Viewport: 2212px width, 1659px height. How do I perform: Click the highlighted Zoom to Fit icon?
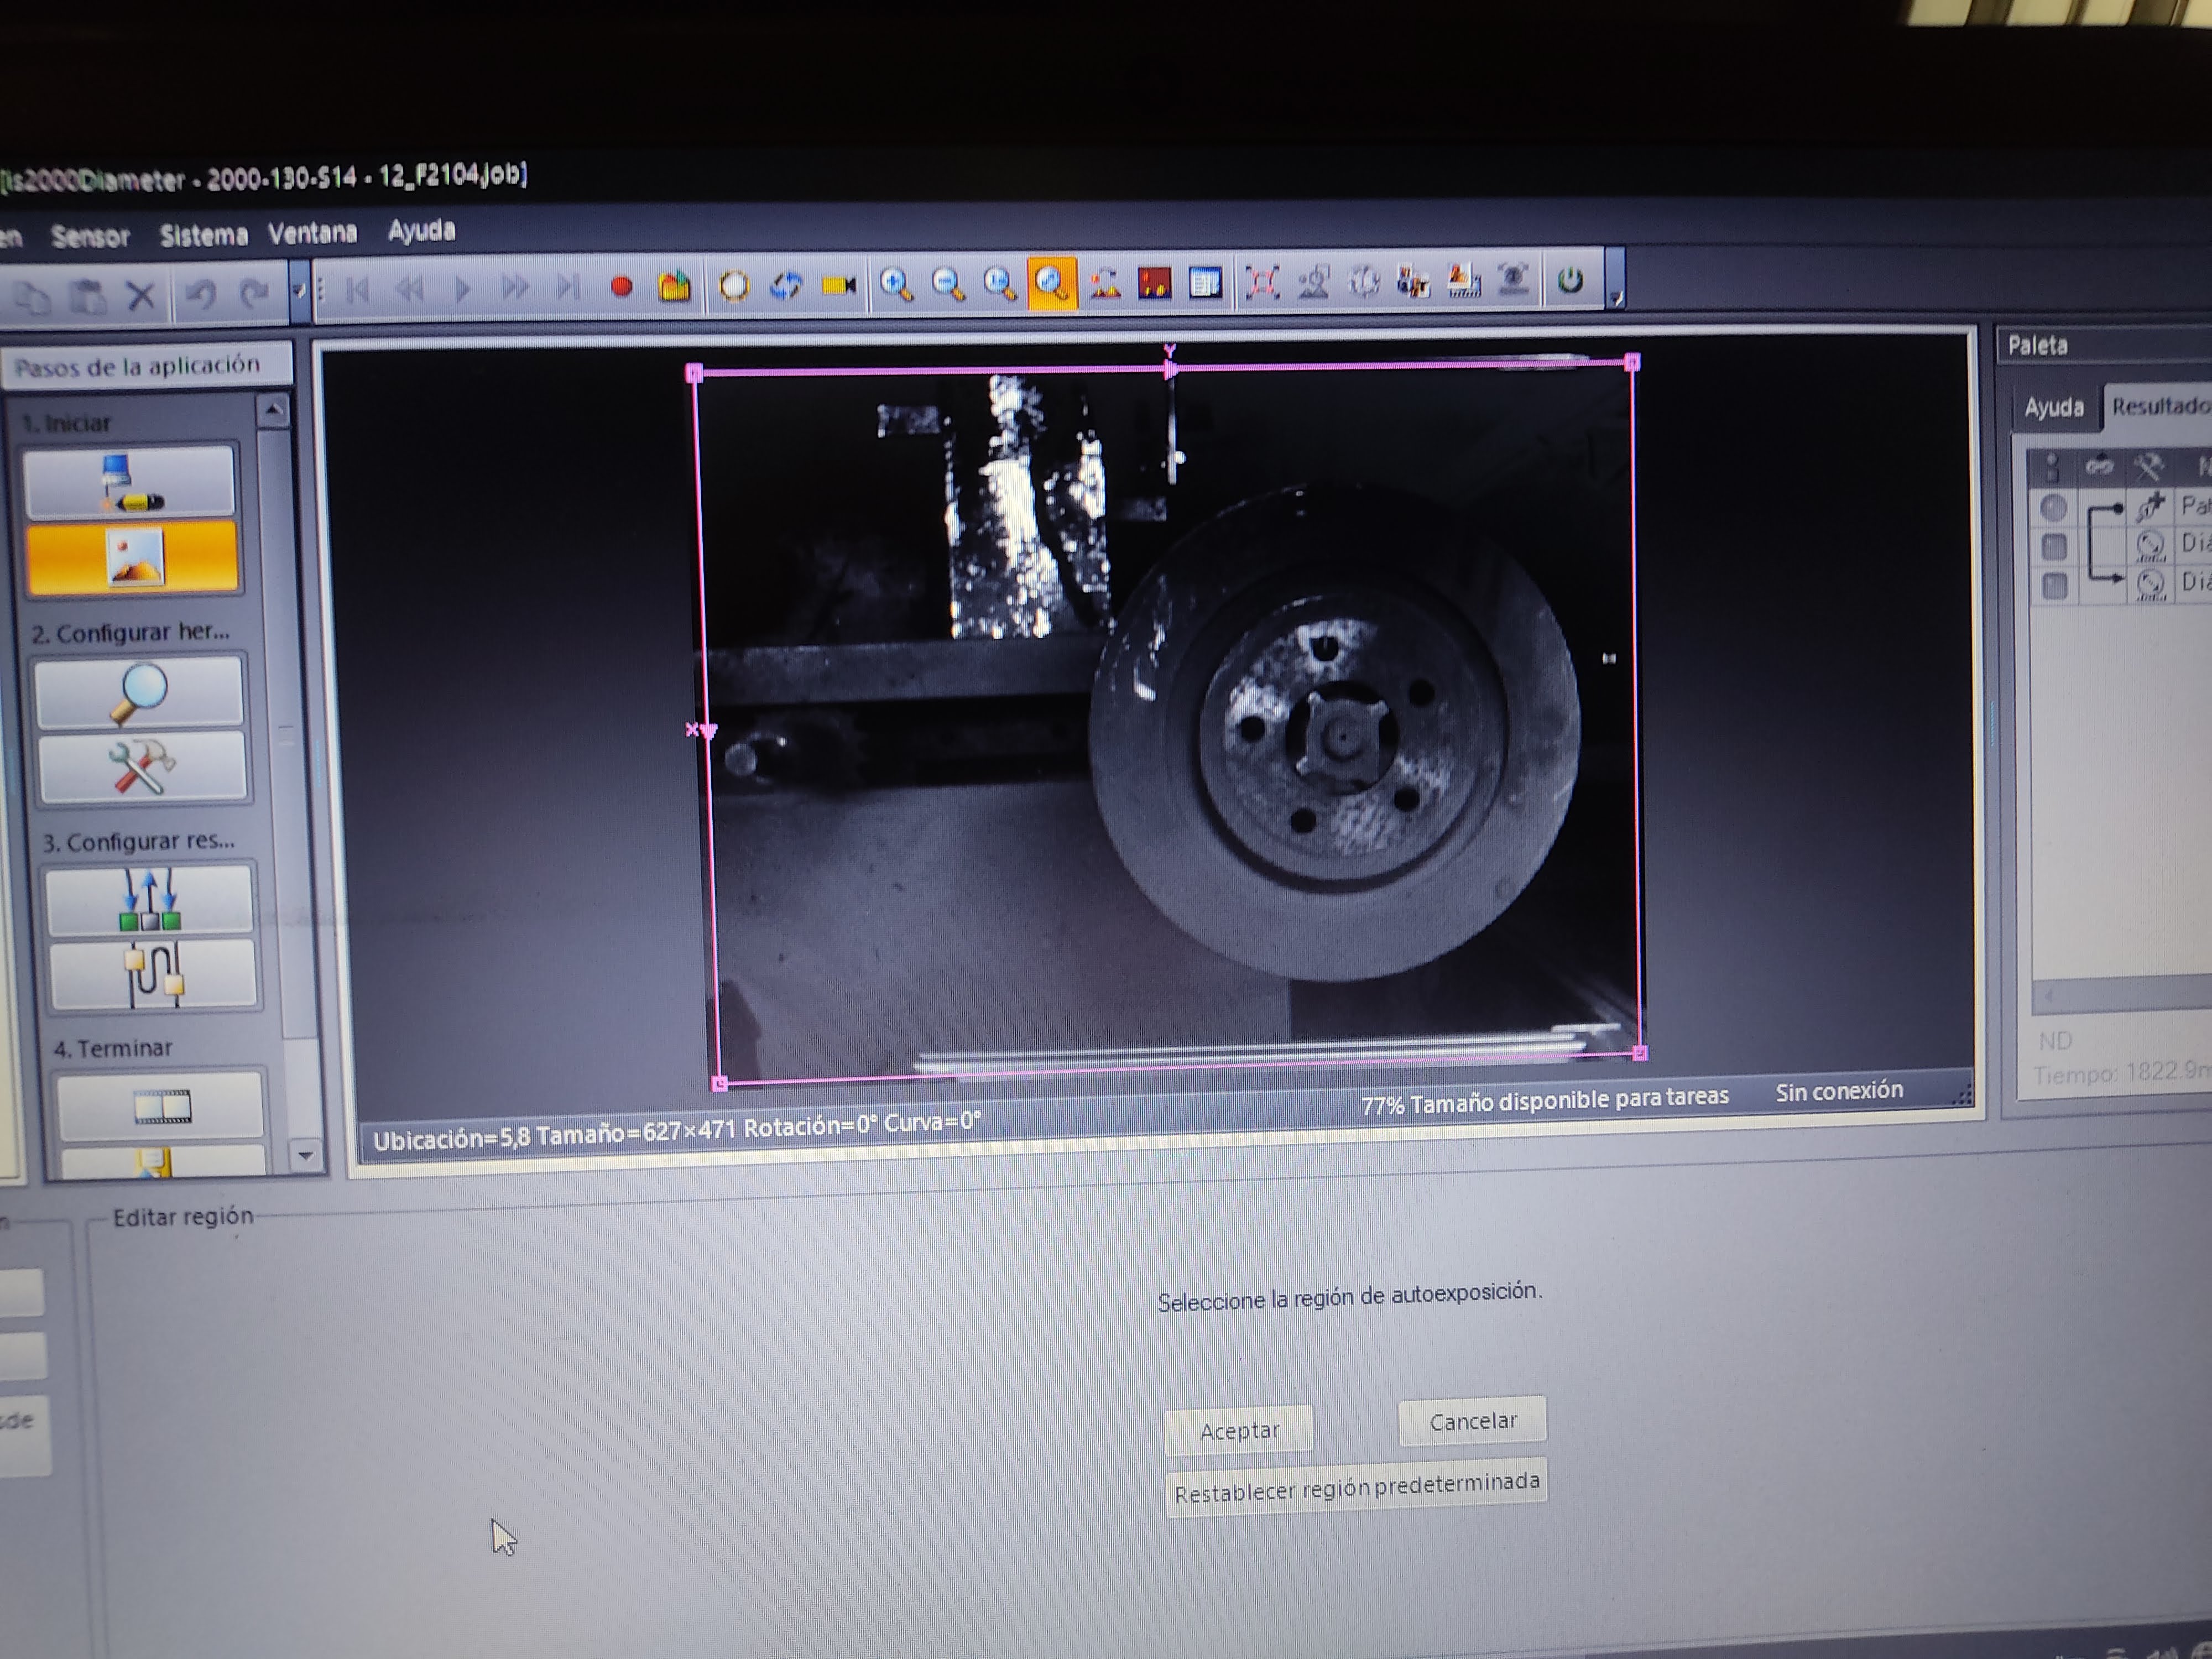pos(1051,284)
